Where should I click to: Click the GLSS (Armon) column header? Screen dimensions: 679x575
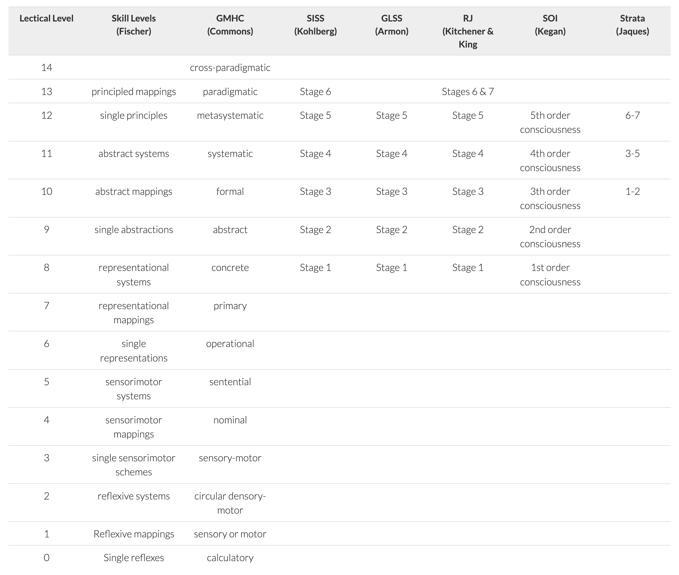coord(391,25)
